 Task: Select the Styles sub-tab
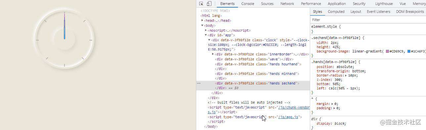coord(317,12)
